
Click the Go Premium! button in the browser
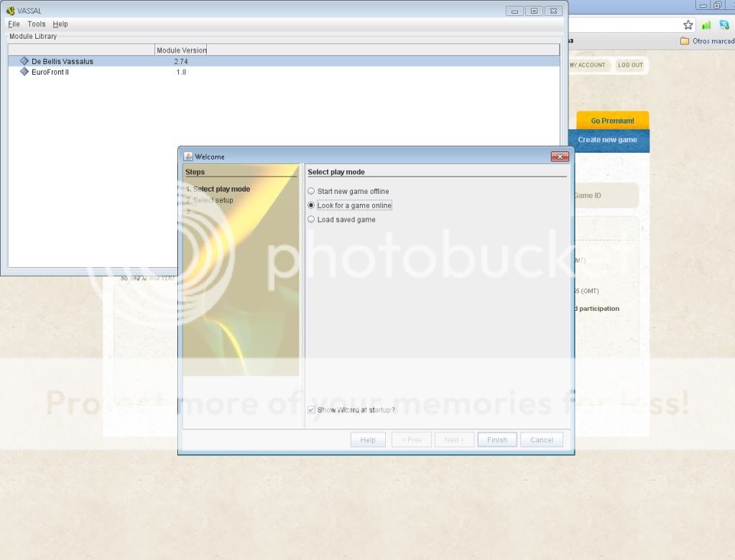pos(612,121)
